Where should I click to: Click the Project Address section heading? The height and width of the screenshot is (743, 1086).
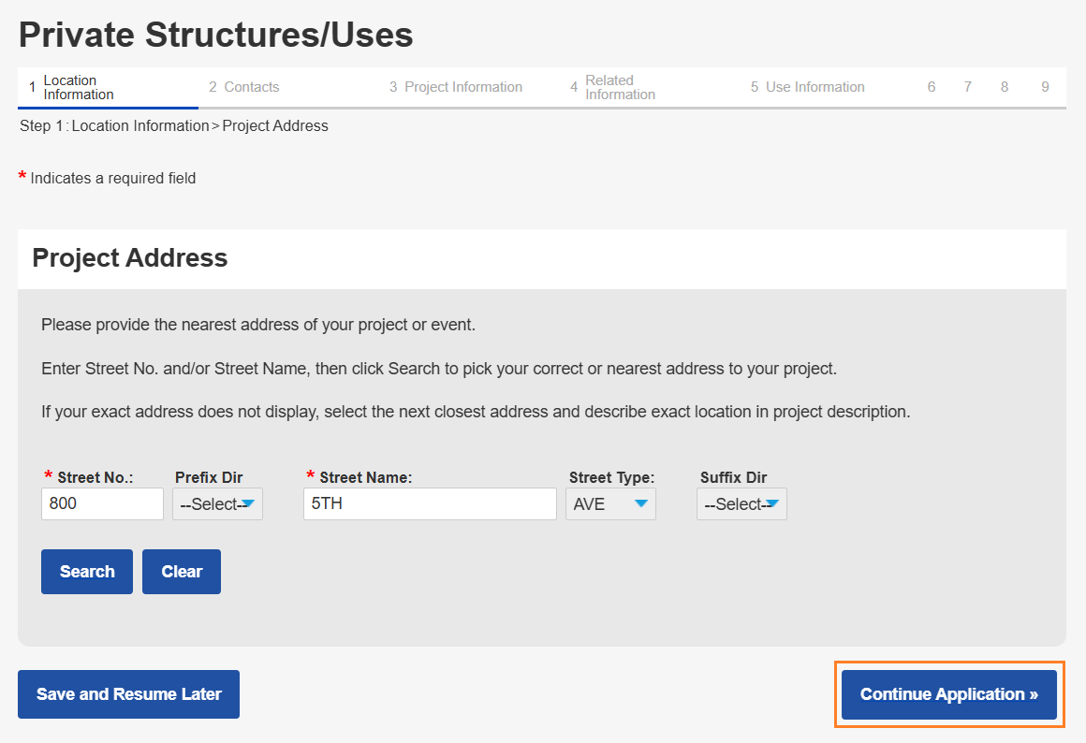130,258
